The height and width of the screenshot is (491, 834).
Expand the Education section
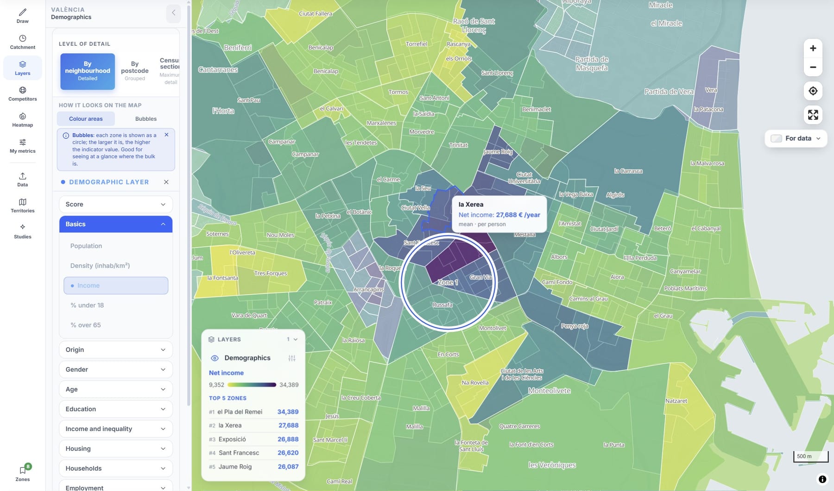coord(116,409)
